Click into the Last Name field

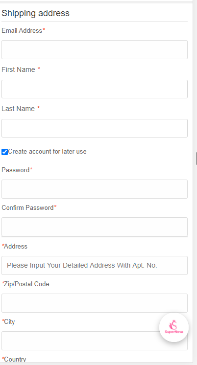pos(95,128)
